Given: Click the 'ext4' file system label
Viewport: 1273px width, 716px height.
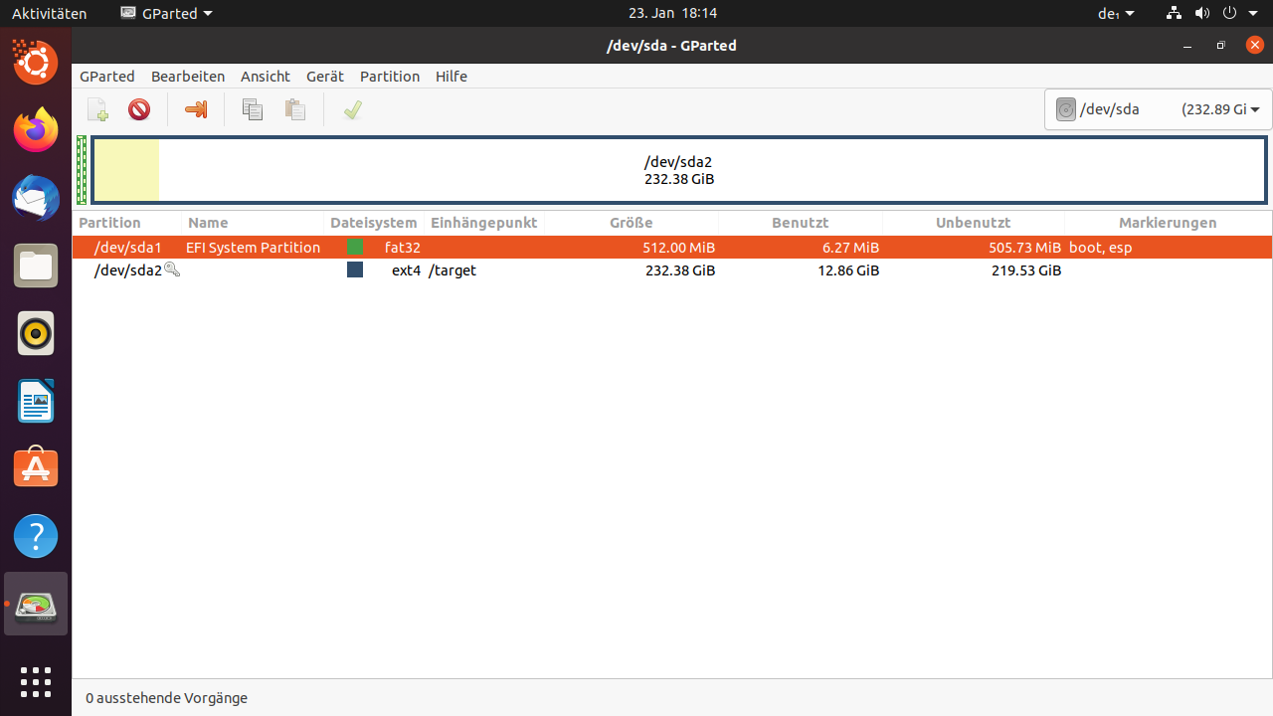Looking at the screenshot, I should click(407, 269).
